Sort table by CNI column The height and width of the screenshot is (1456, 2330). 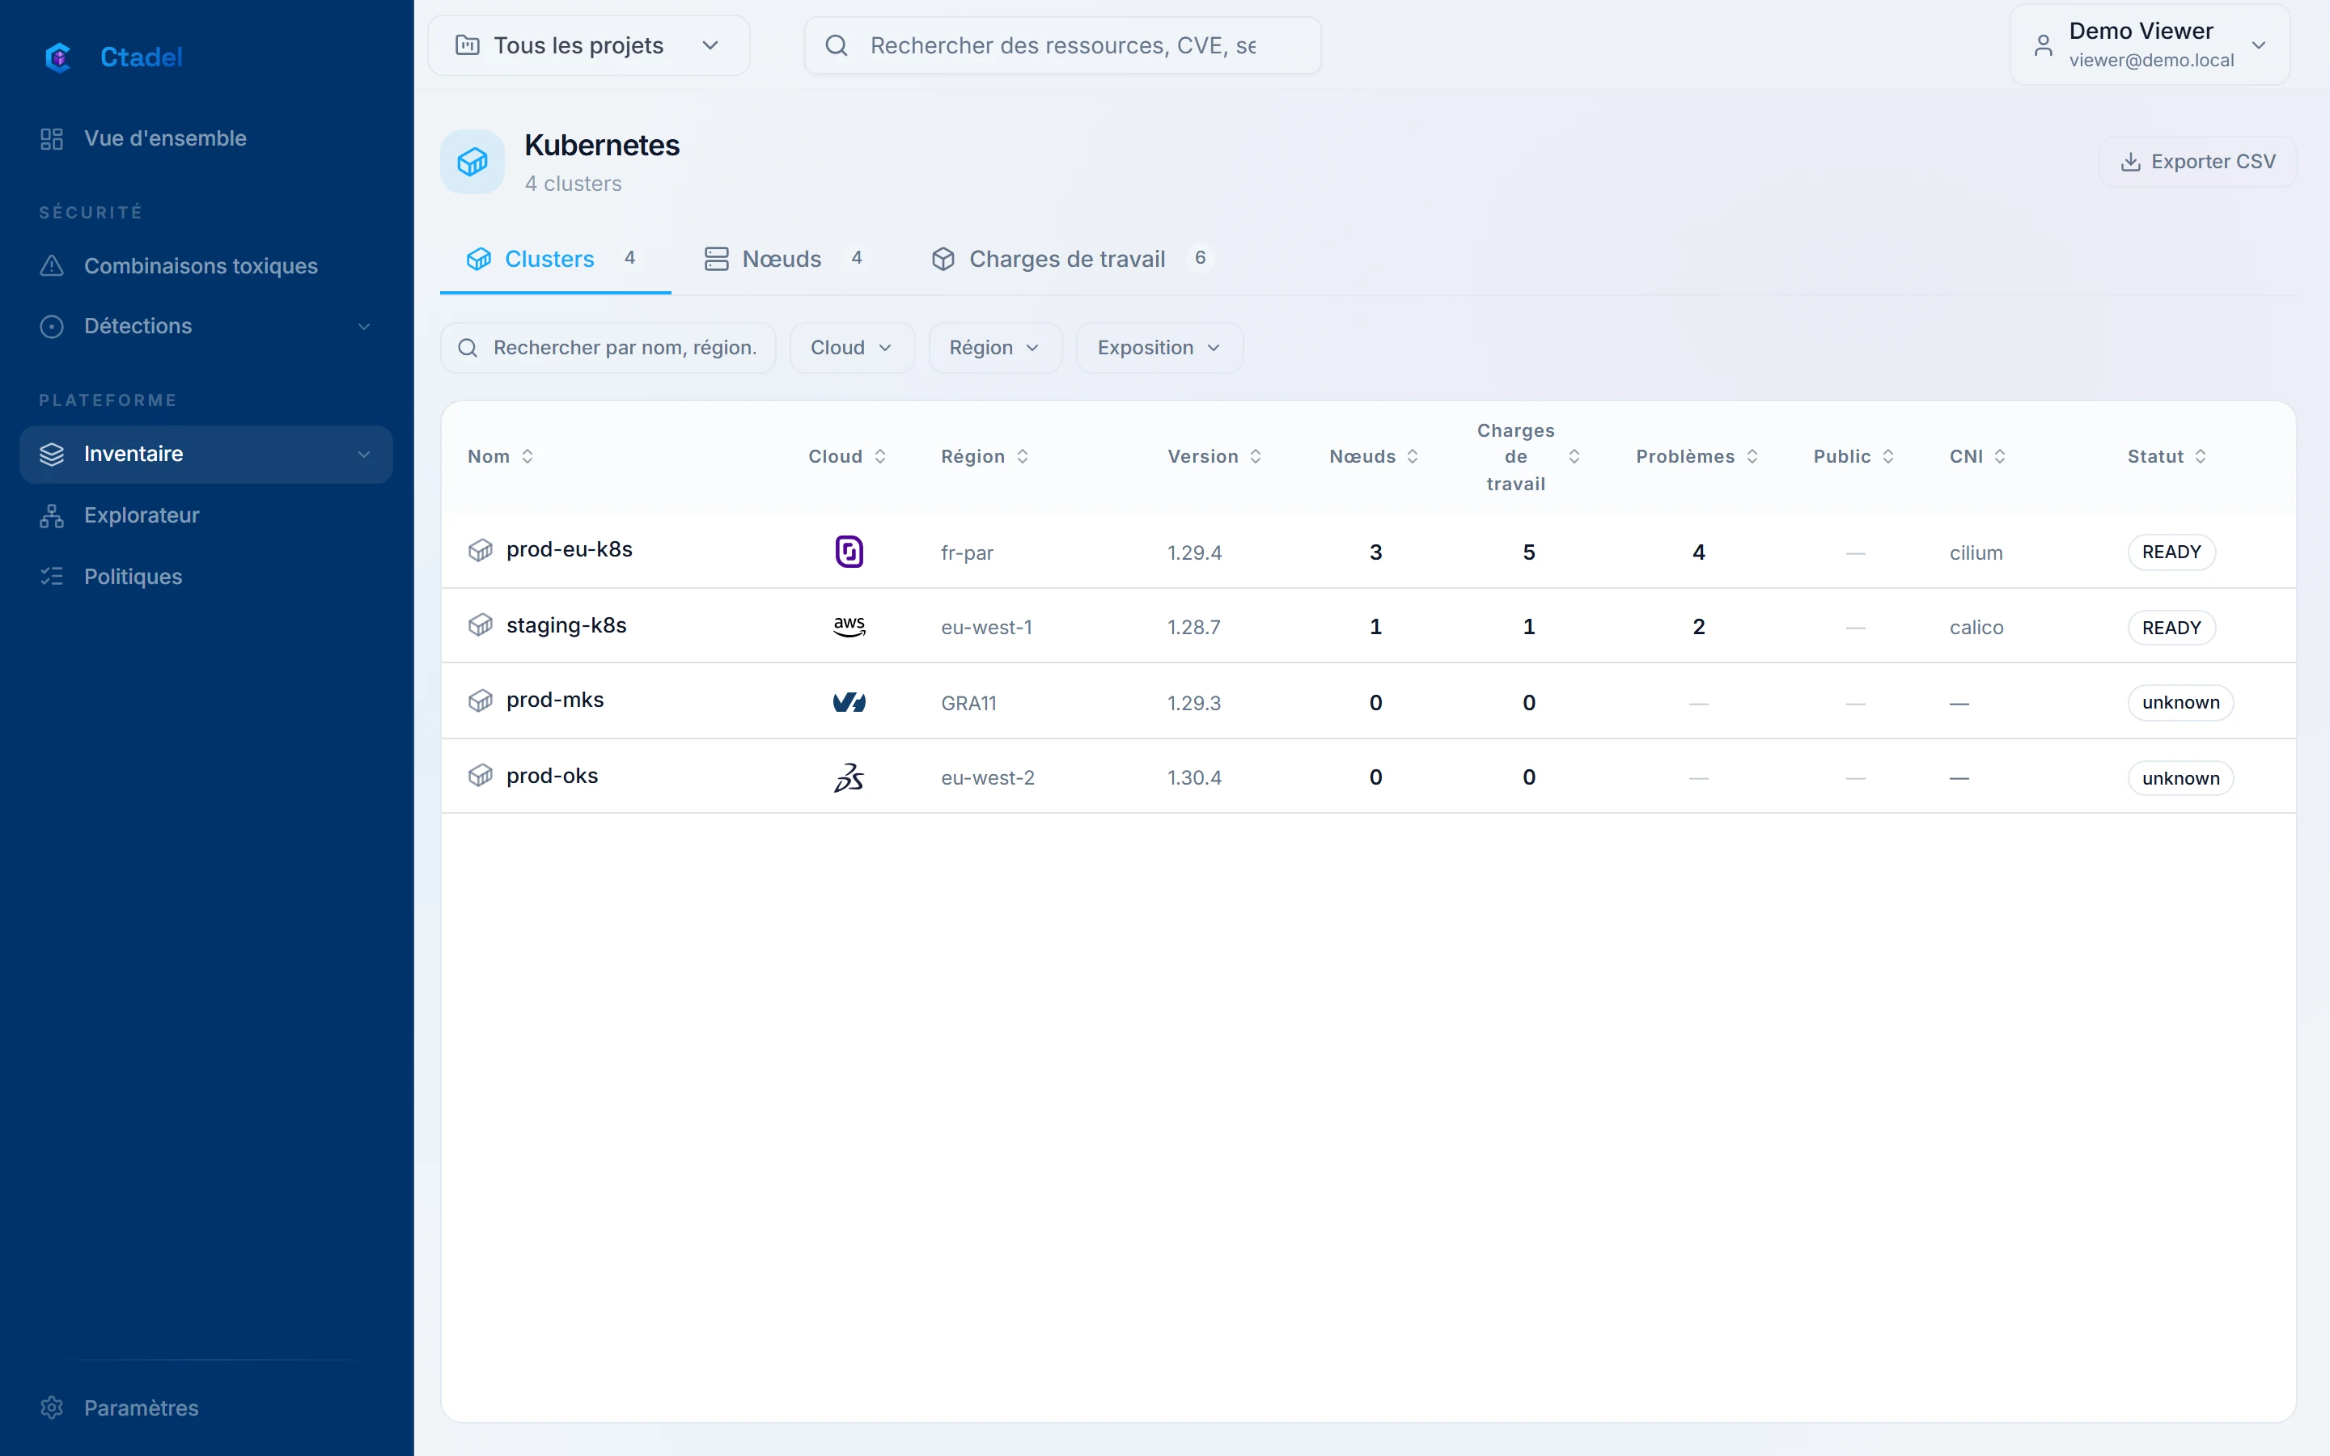point(1977,456)
